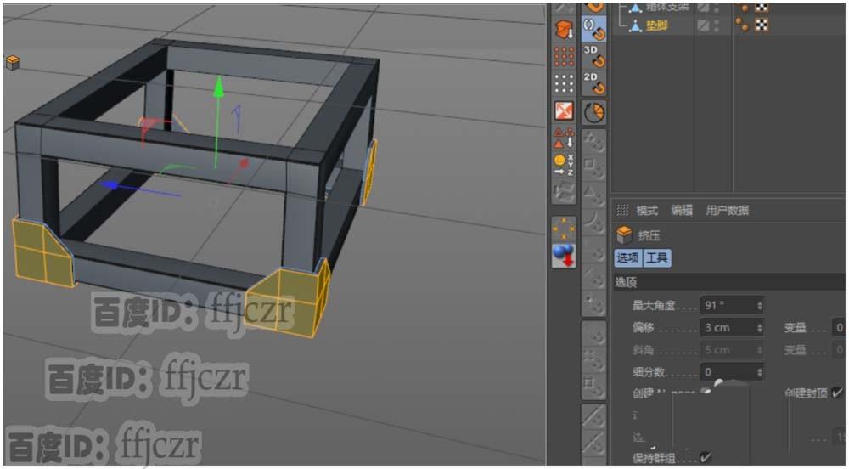Click the green Y-axis arrow handle
Screen dimensions: 849x469
click(x=218, y=87)
